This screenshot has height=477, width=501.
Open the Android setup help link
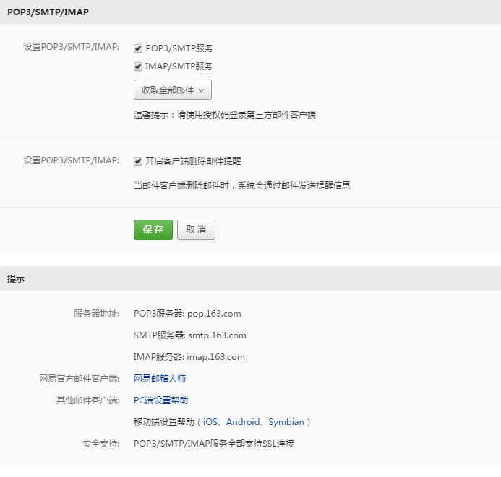click(x=243, y=422)
